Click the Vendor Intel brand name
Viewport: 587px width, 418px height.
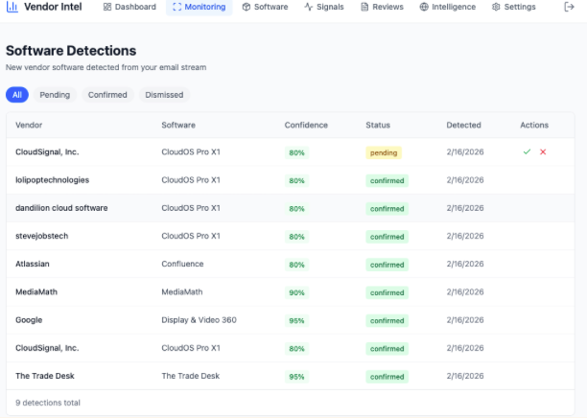(53, 7)
